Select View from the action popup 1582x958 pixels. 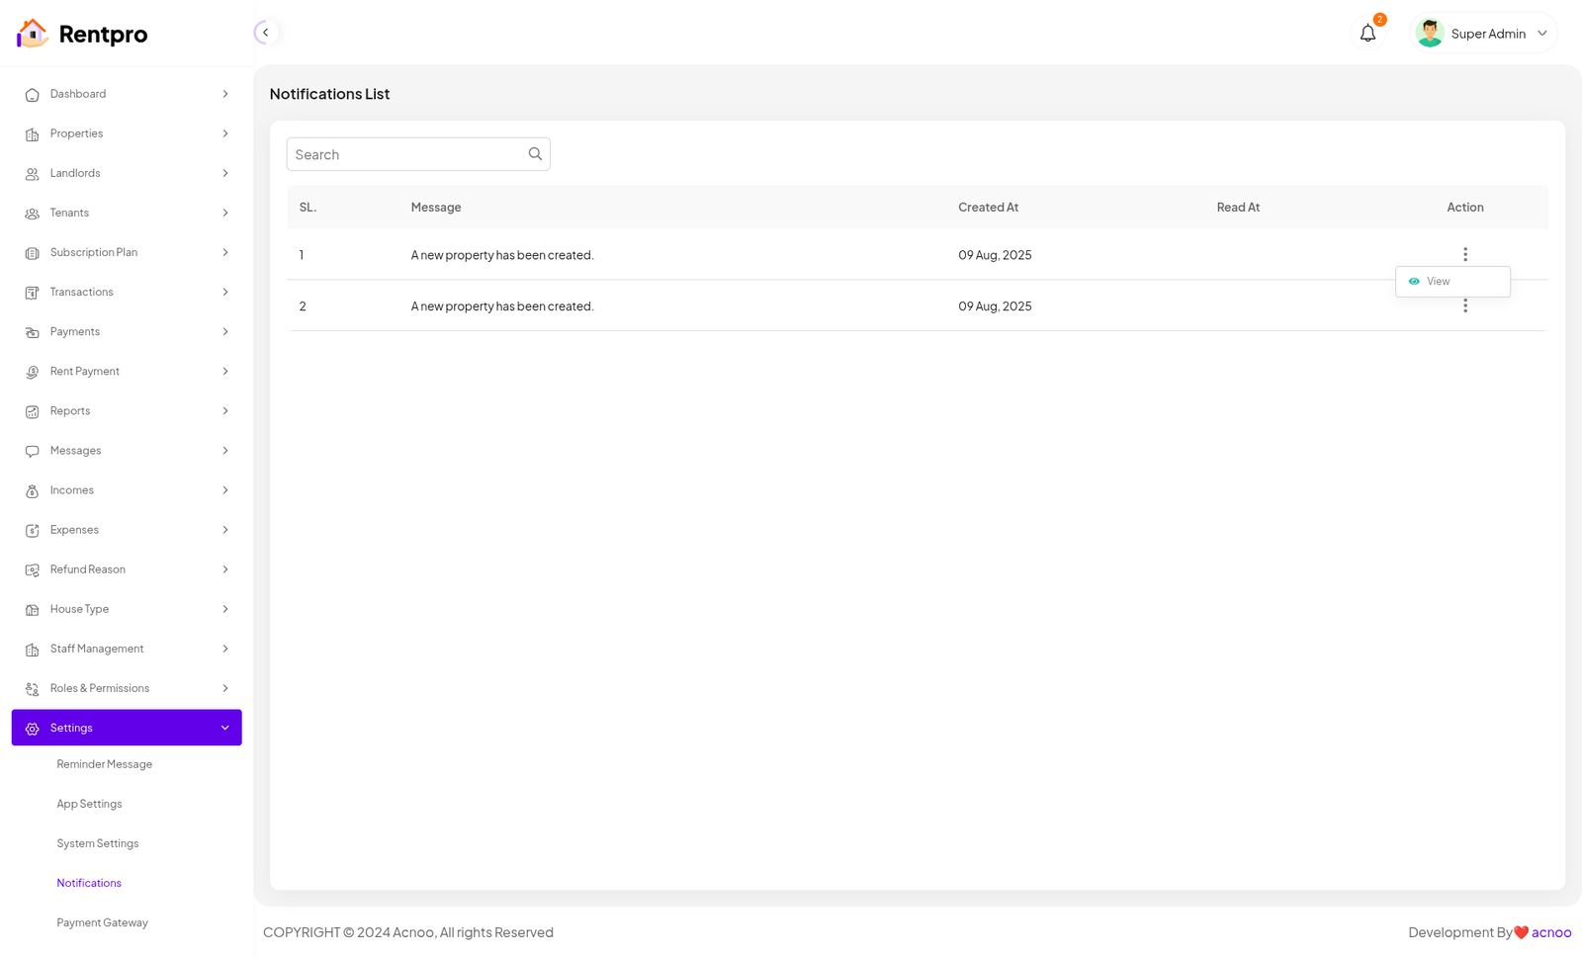click(x=1438, y=282)
